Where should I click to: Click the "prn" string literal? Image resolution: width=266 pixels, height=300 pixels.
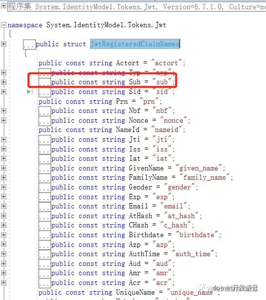[x=149, y=101]
